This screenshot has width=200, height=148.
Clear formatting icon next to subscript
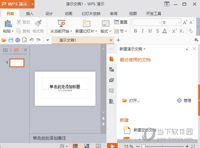[x=191, y=31]
